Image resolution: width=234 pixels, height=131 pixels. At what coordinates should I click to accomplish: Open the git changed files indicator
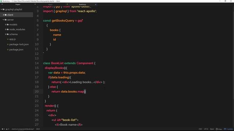click(x=219, y=129)
